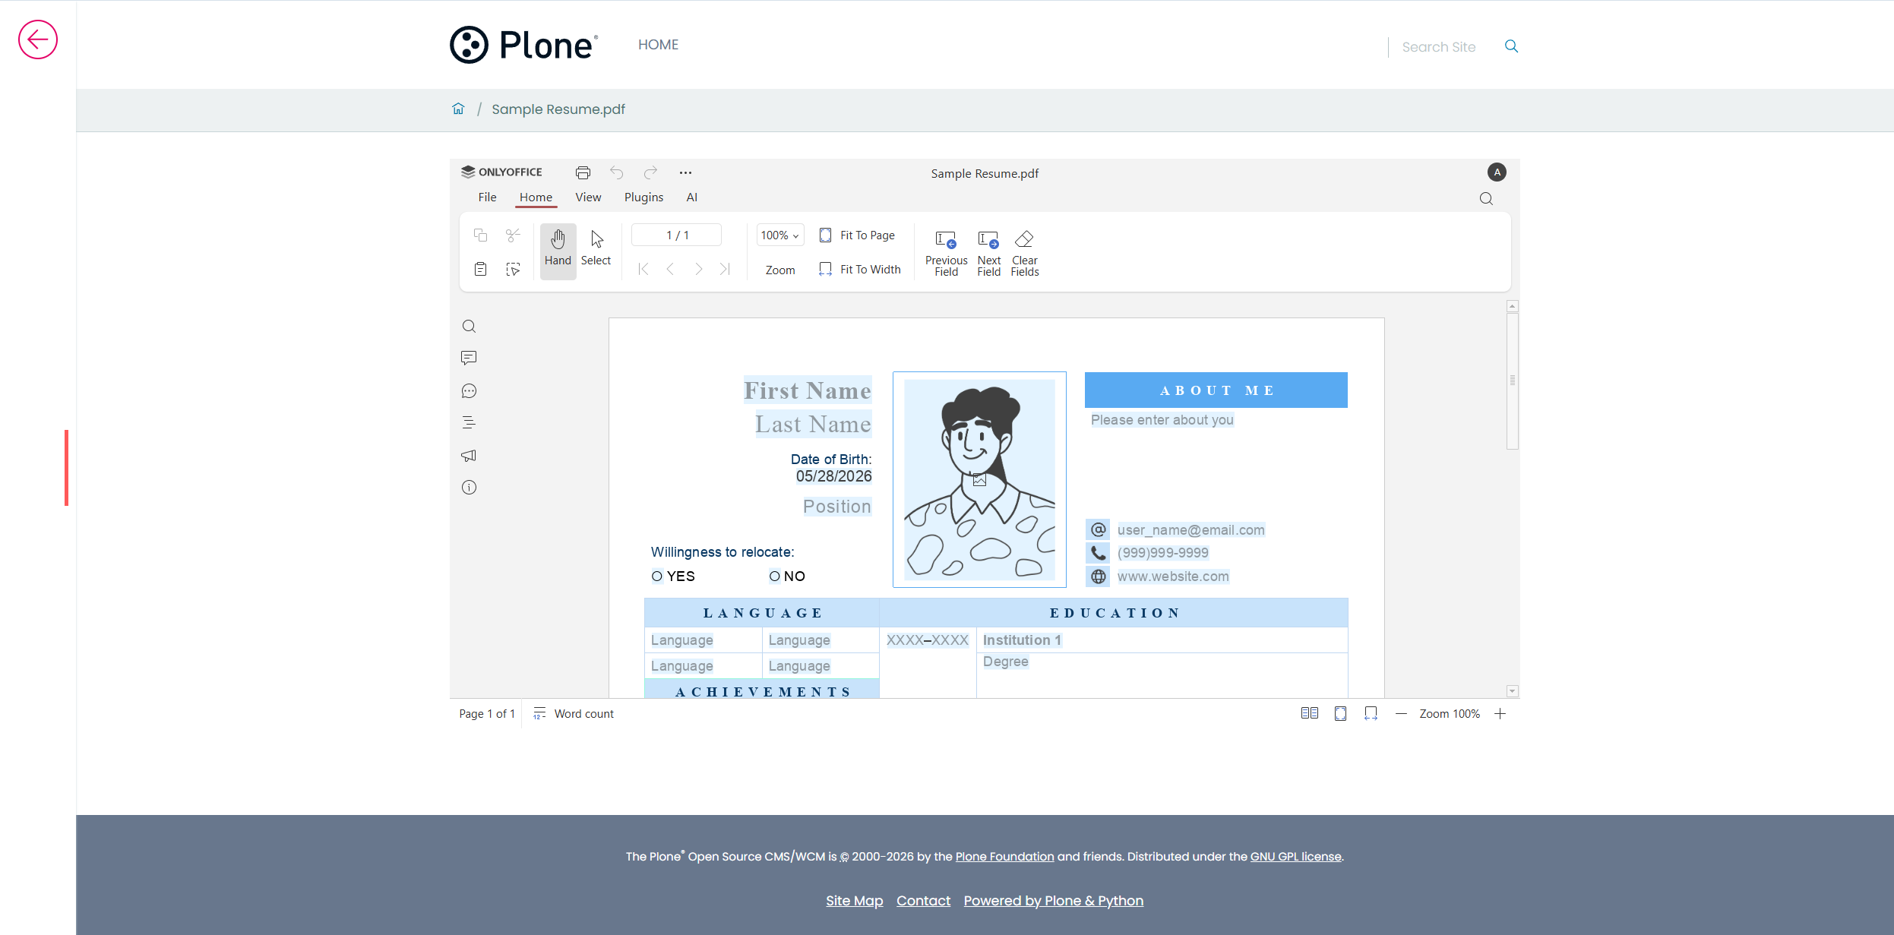Click the undo arrow icon
Image resolution: width=1894 pixels, height=935 pixels.
click(616, 172)
